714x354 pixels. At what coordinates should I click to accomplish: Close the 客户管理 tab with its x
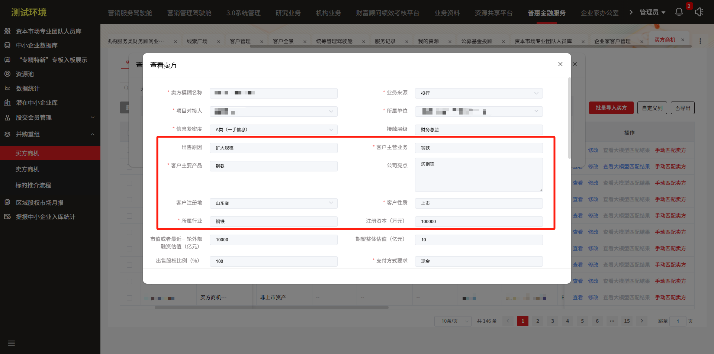tap(262, 42)
